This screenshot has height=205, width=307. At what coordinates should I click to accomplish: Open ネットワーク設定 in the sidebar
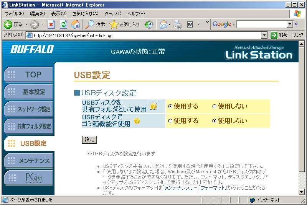[28, 109]
